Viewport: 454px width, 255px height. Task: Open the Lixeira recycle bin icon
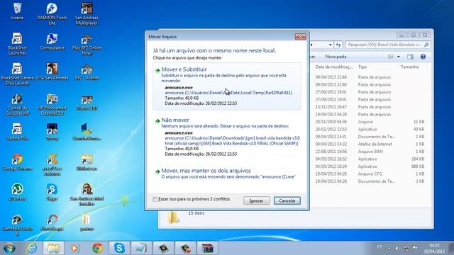pyautogui.click(x=17, y=11)
